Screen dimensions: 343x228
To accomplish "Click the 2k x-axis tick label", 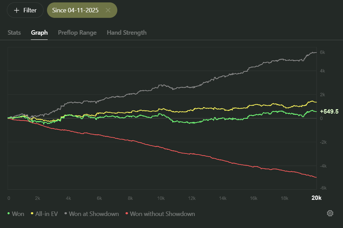I will pos(38,198).
